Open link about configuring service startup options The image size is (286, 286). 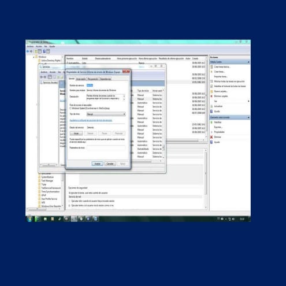pos(91,120)
